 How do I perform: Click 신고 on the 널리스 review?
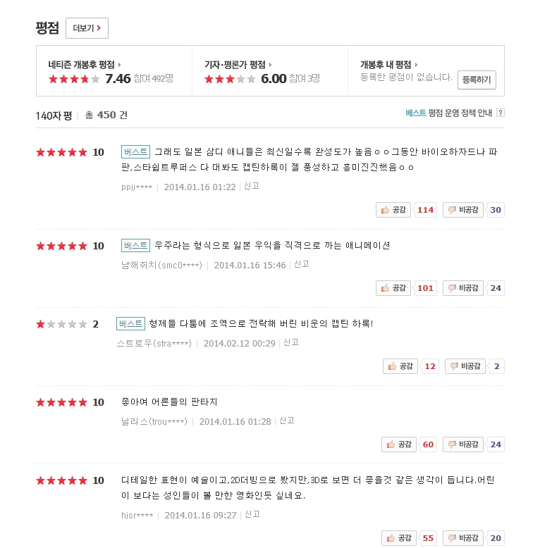tap(287, 421)
